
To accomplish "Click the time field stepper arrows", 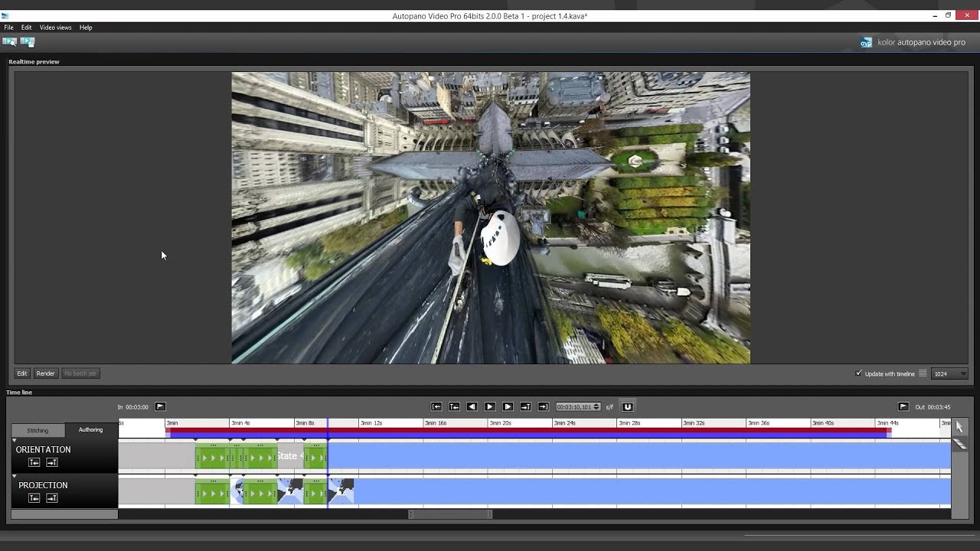I will coord(596,407).
